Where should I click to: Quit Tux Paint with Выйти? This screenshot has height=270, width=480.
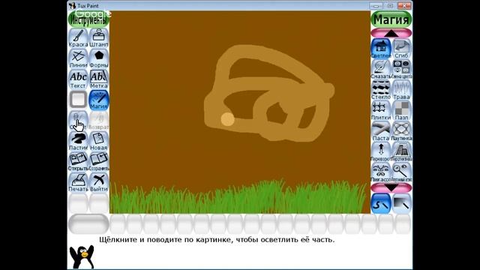coord(99,183)
